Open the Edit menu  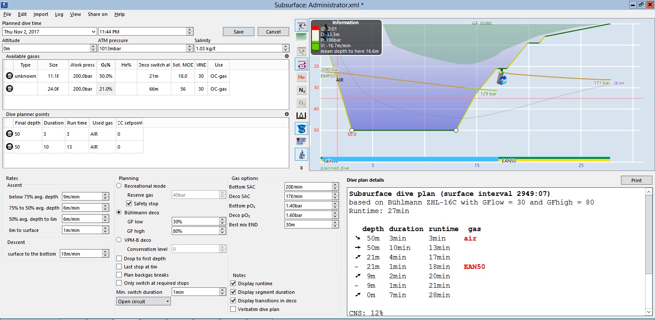[x=22, y=14]
